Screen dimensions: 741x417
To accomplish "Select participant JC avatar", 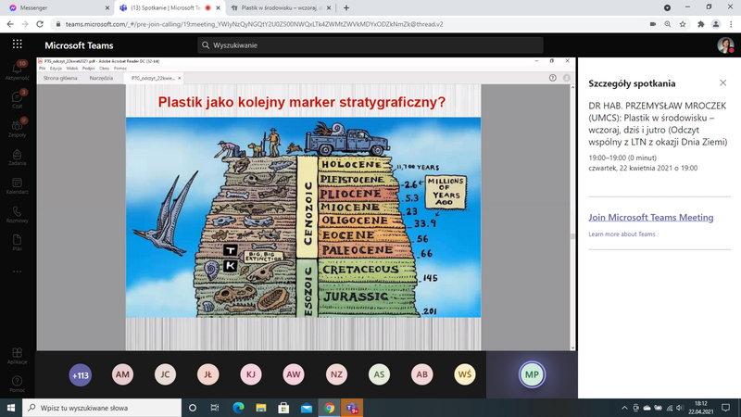I will [x=165, y=374].
